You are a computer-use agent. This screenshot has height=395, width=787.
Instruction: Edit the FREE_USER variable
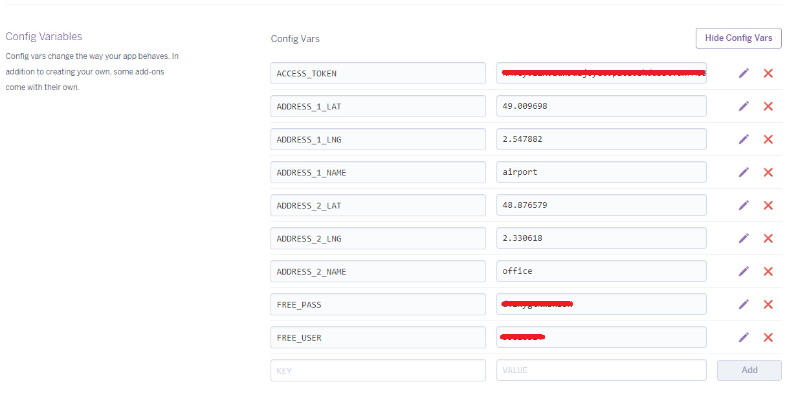pos(744,337)
